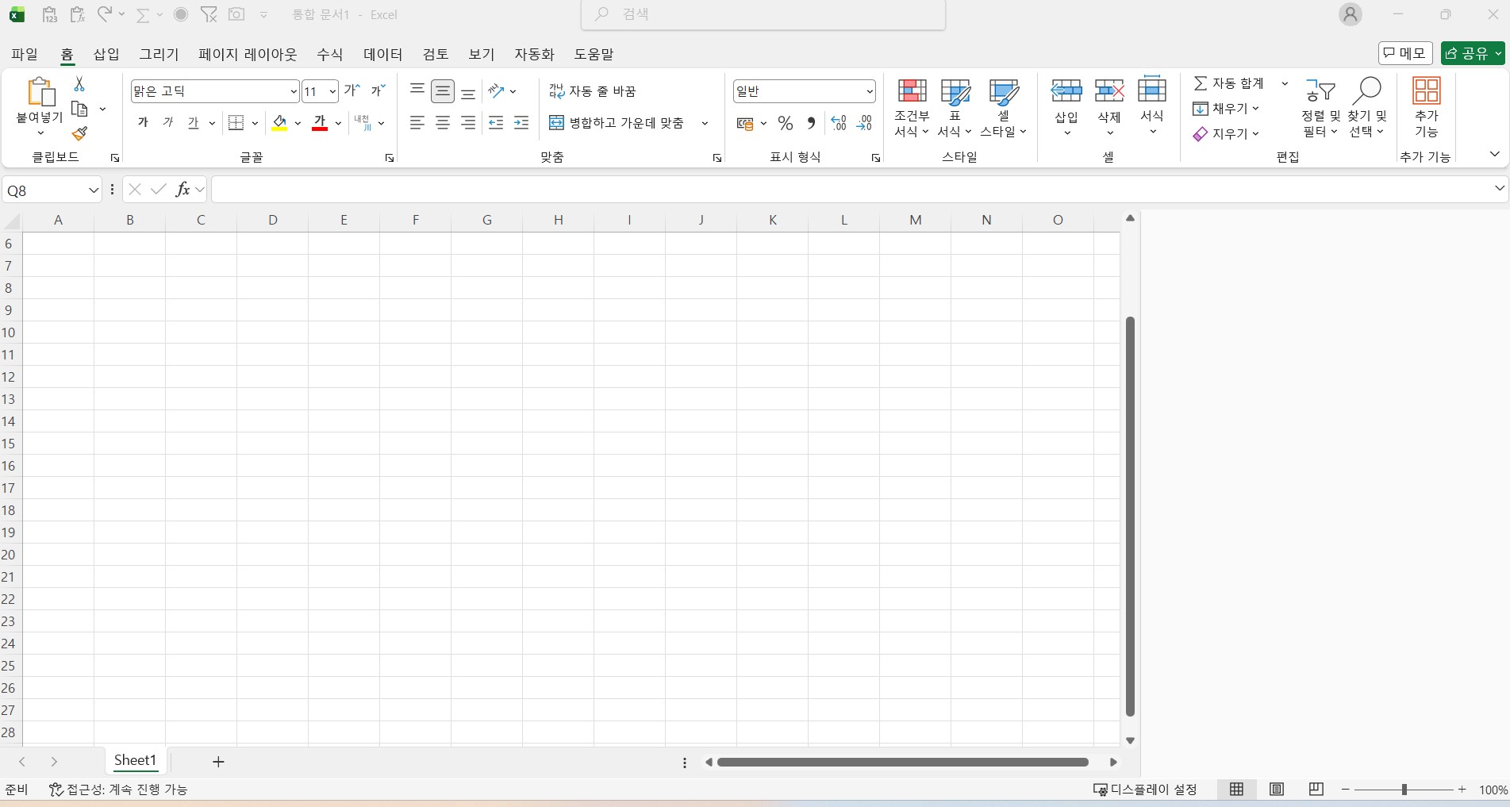Screen dimensions: 1510x807
Task: Open the number format dropdown (일반)
Action: point(870,91)
